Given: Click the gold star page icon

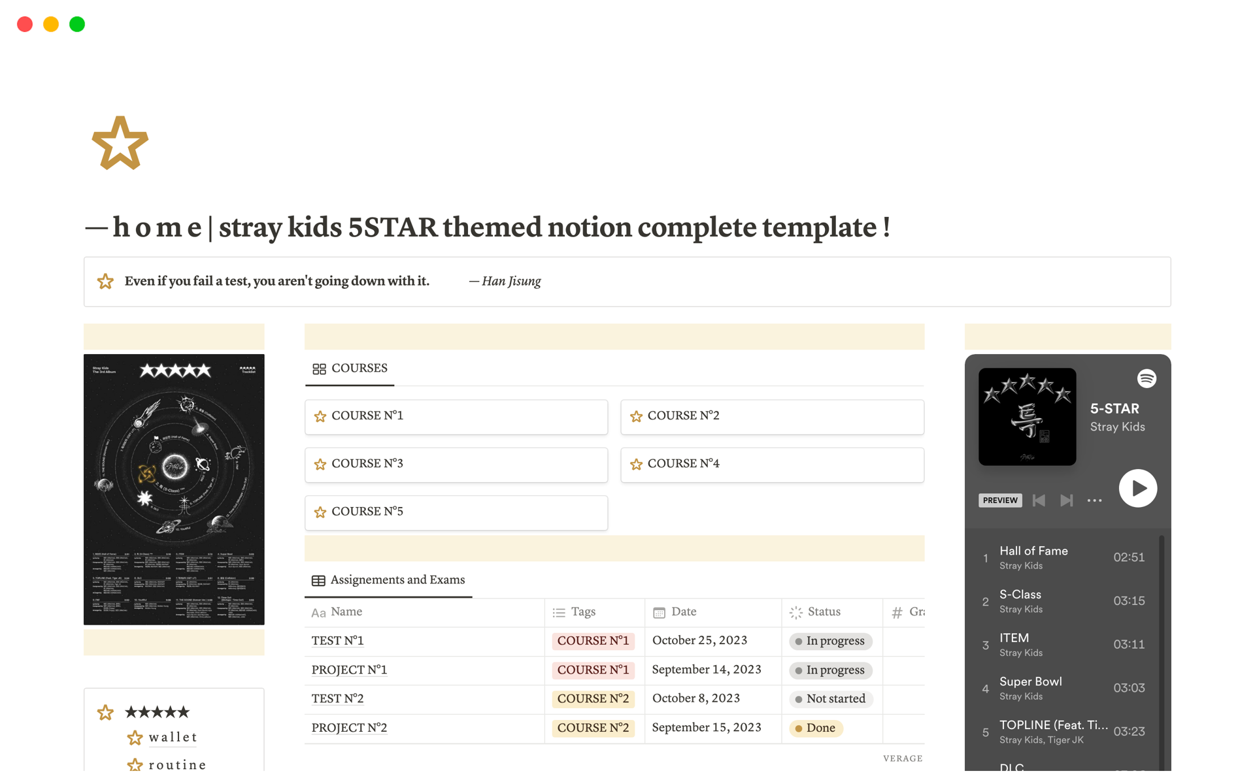Looking at the screenshot, I should pos(120,143).
